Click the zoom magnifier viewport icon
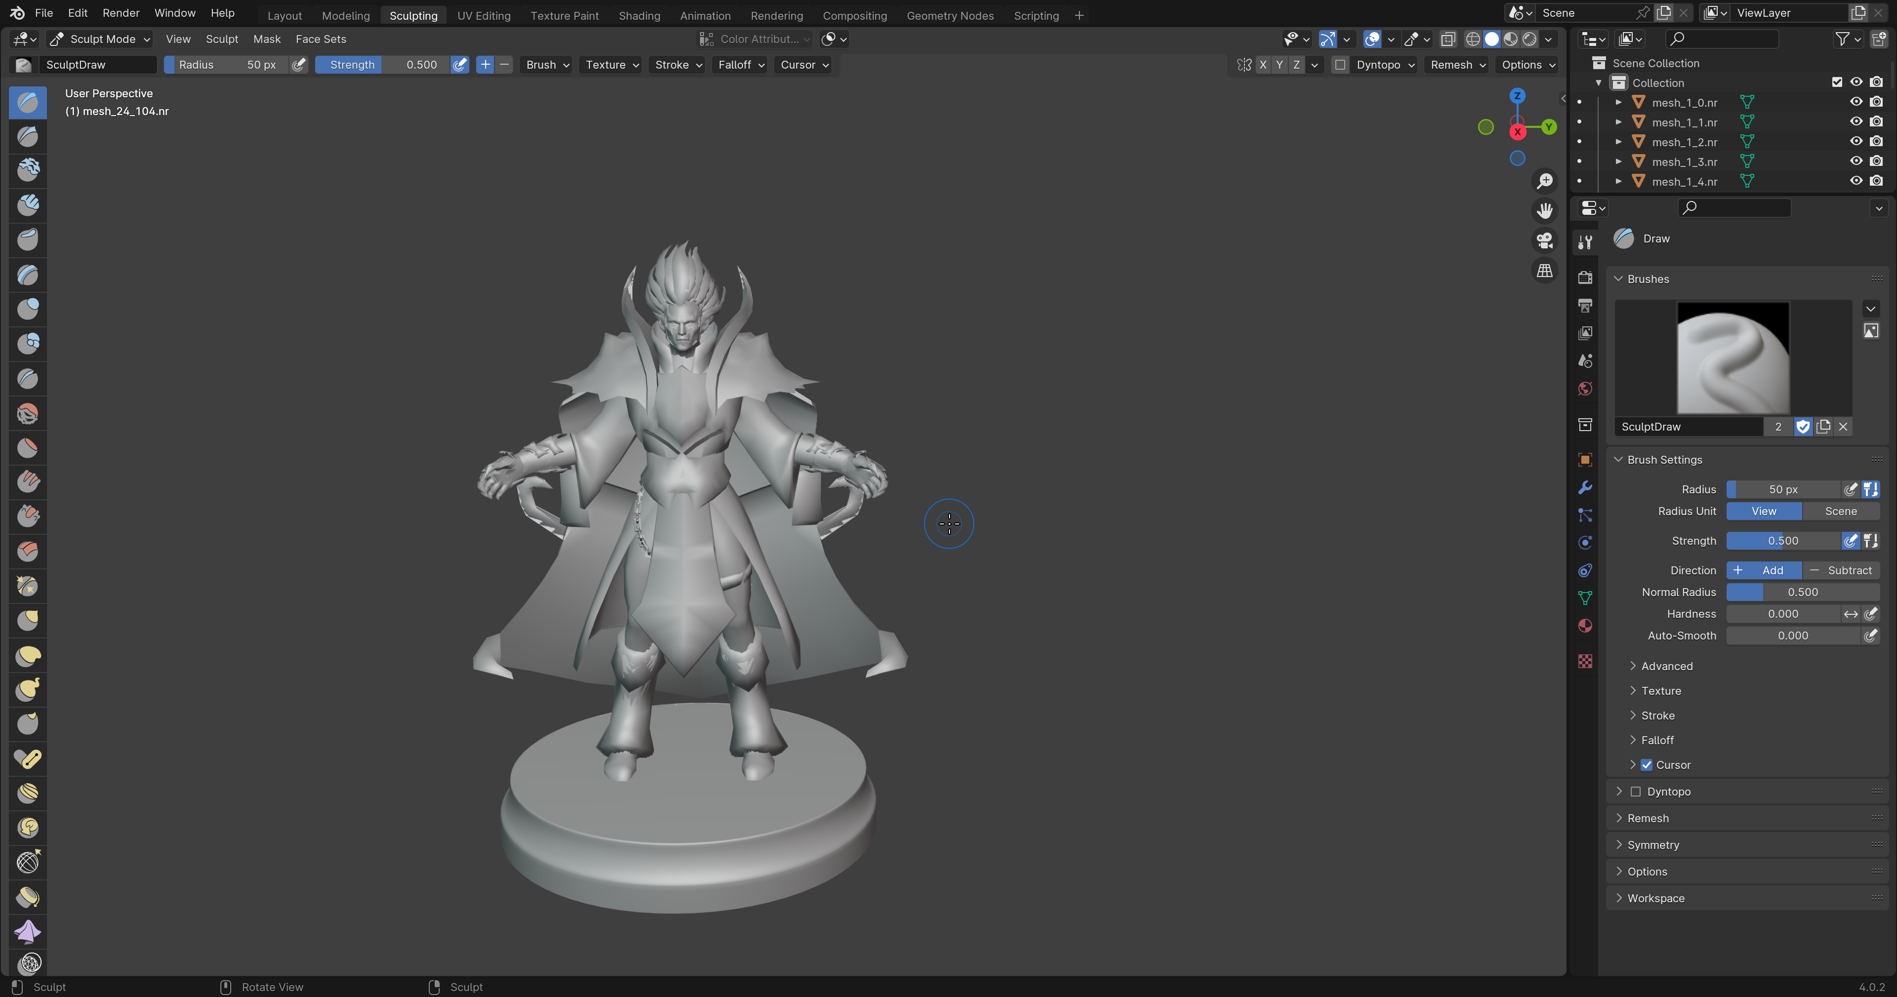This screenshot has height=997, width=1897. click(x=1544, y=181)
